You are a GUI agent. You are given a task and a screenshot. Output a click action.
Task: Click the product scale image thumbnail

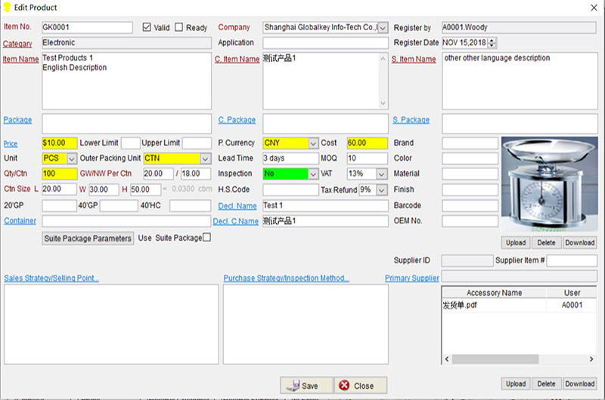pos(548,183)
